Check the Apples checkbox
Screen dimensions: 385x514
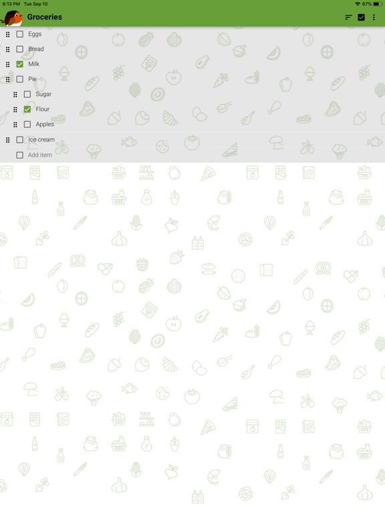point(27,124)
